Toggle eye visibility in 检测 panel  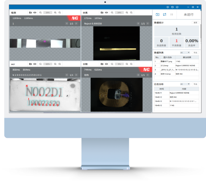(x=35, y=13)
